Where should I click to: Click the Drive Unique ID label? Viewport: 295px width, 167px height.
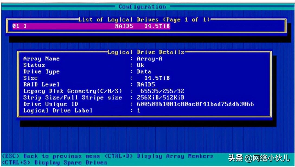tap(51, 104)
